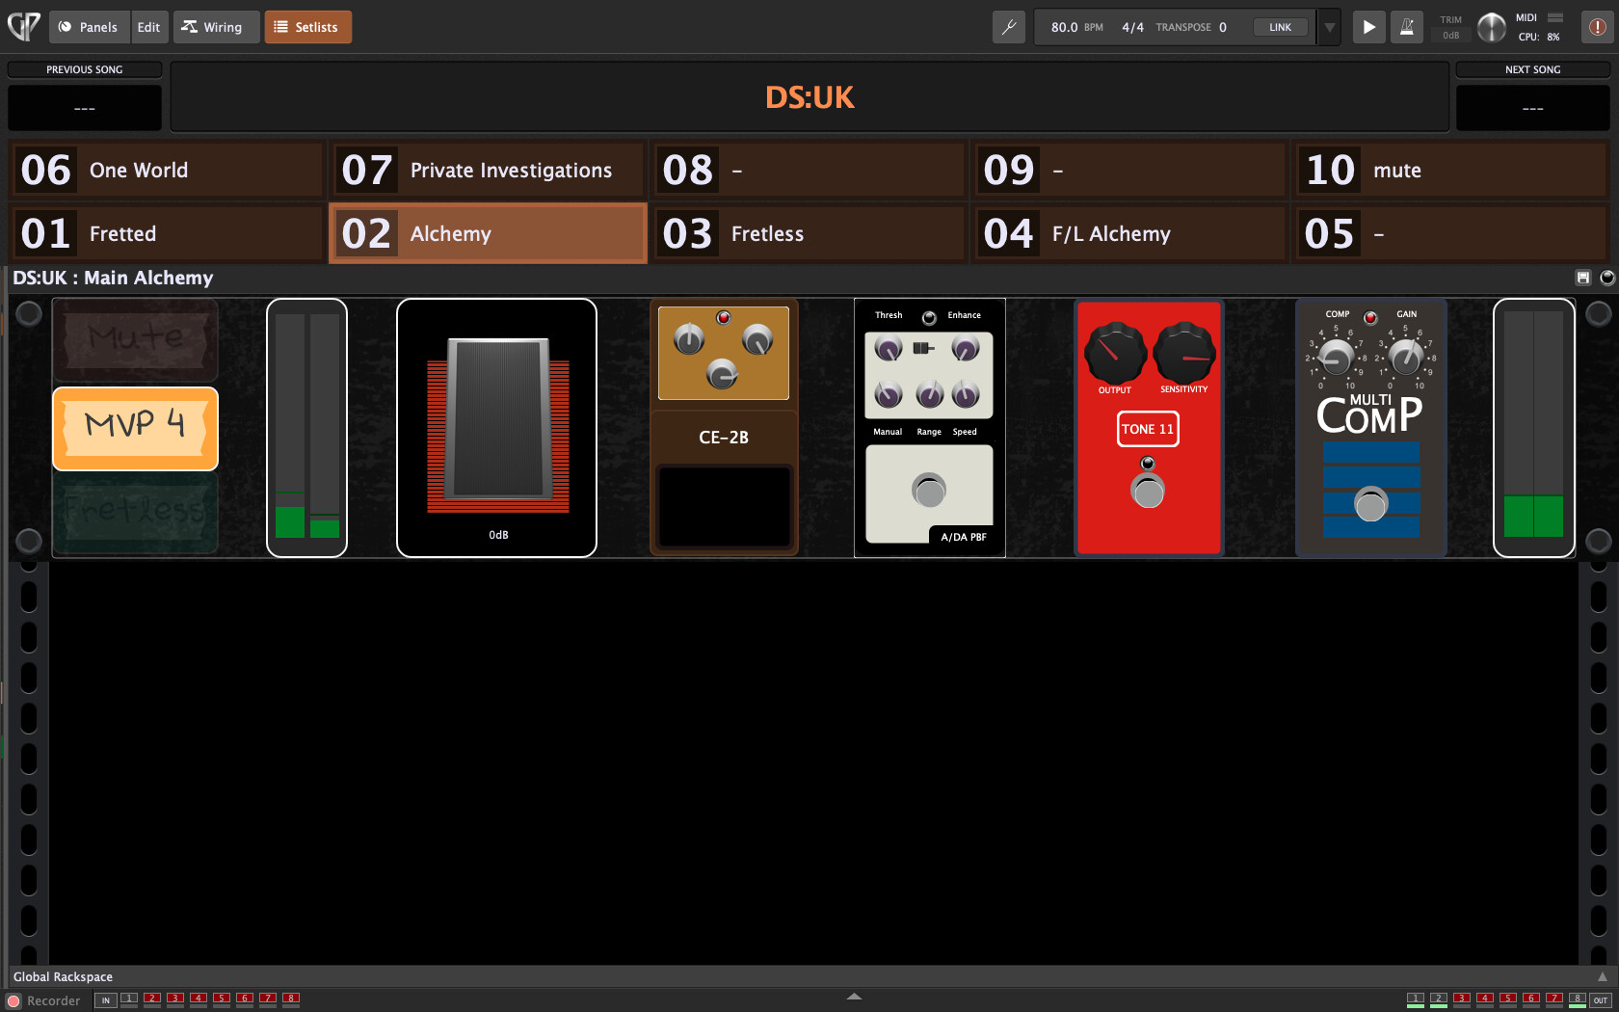Toggle the Recorder record button
Screen dimensions: 1619x1012
(x=13, y=1001)
